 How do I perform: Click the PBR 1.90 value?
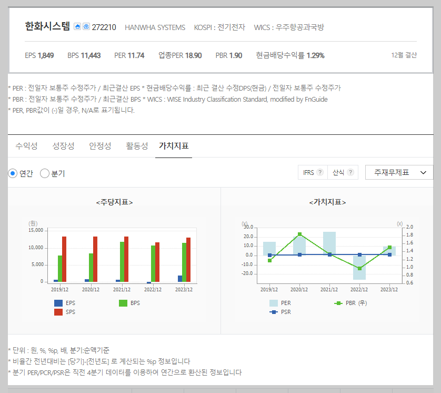pyautogui.click(x=229, y=55)
